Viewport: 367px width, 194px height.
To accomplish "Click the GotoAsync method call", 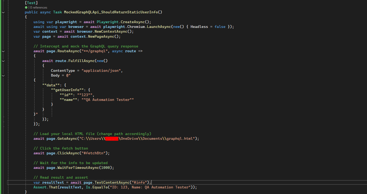I will (67, 139).
